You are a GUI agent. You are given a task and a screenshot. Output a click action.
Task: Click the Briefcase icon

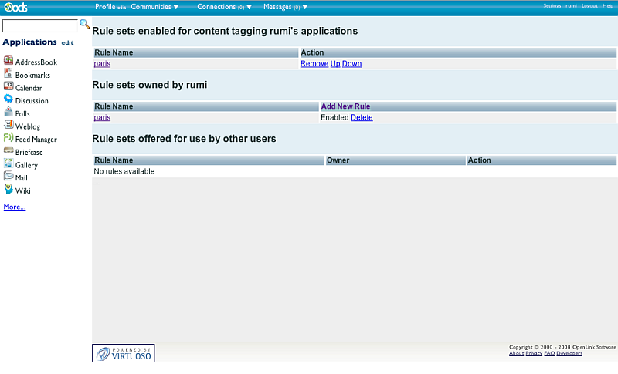tap(8, 151)
